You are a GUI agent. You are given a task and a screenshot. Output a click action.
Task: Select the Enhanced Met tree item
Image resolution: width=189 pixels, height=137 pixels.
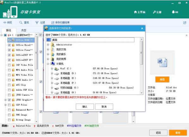tap(24, 110)
